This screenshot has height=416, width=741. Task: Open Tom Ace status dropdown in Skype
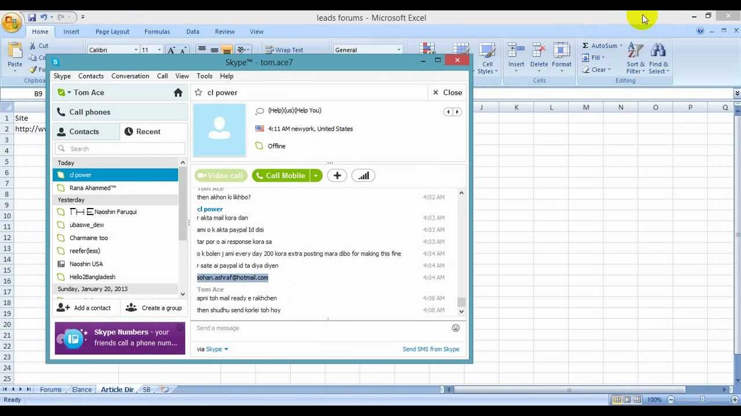click(x=69, y=92)
